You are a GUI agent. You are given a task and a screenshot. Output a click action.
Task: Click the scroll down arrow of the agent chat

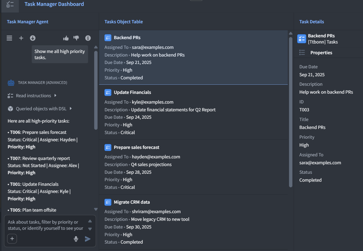pos(96,209)
